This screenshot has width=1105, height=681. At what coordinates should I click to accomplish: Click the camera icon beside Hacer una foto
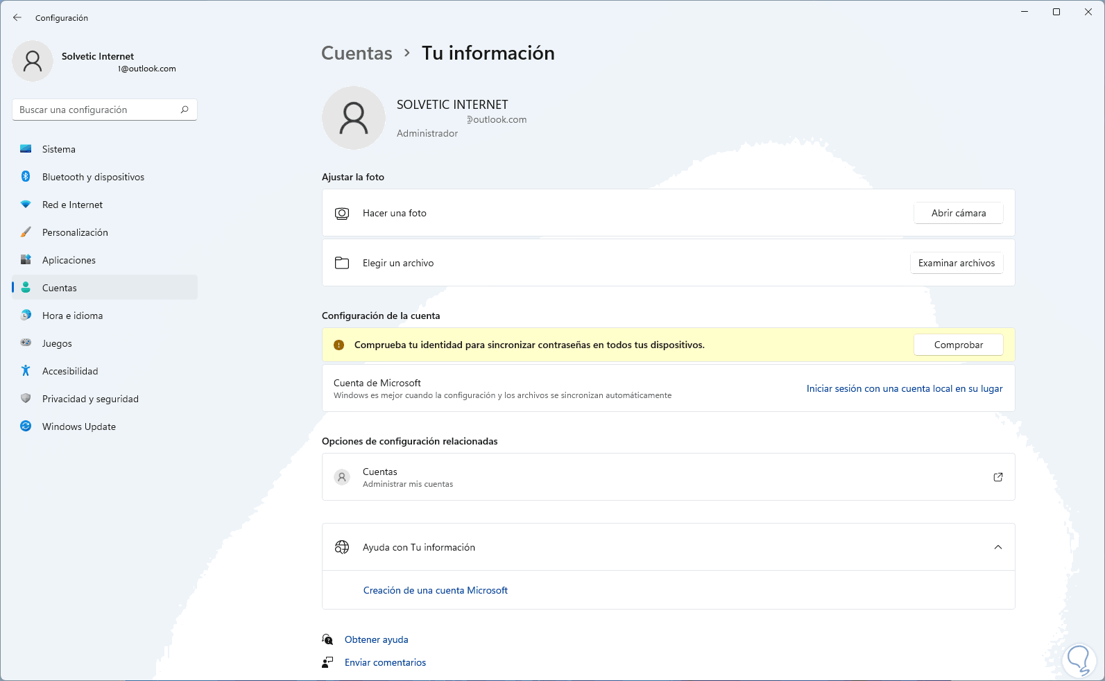(x=342, y=213)
